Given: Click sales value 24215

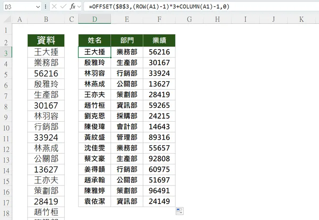Looking at the screenshot, I should 159,116.
